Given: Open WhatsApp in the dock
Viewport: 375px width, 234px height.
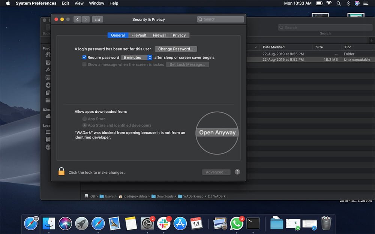Looking at the screenshot, I should click(237, 224).
